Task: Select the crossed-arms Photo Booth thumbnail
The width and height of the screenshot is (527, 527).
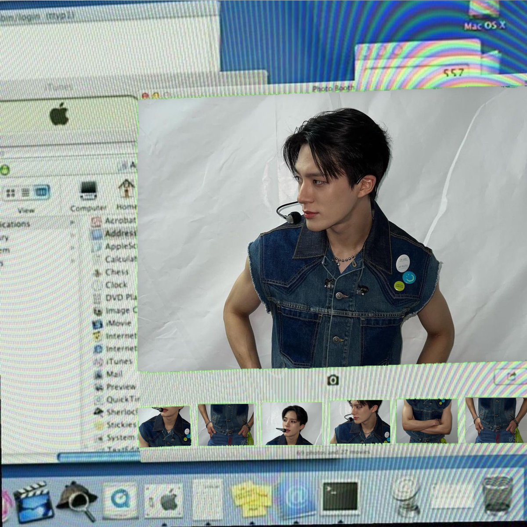Action: 427,421
